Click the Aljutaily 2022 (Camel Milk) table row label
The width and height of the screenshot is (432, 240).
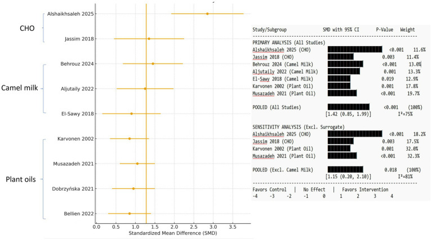(285, 72)
